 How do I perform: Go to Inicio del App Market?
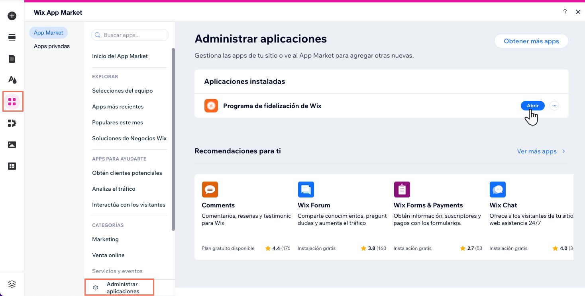(120, 56)
